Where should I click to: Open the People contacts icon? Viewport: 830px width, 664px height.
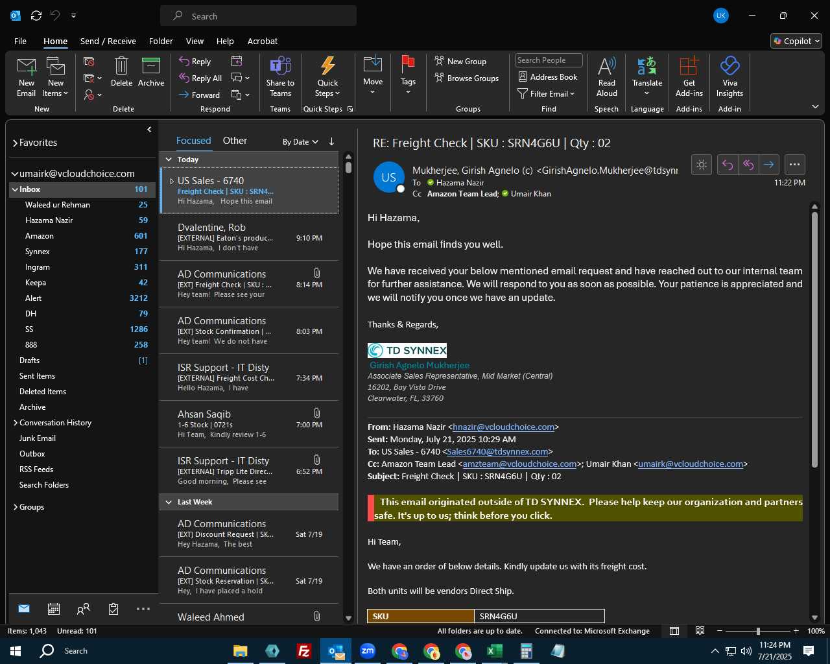pos(83,608)
